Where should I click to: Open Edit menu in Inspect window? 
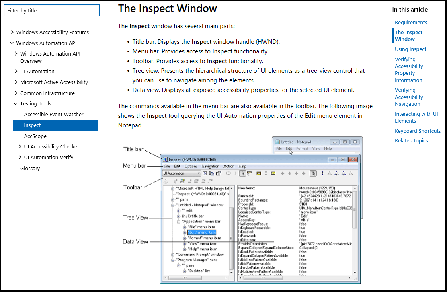click(x=177, y=166)
